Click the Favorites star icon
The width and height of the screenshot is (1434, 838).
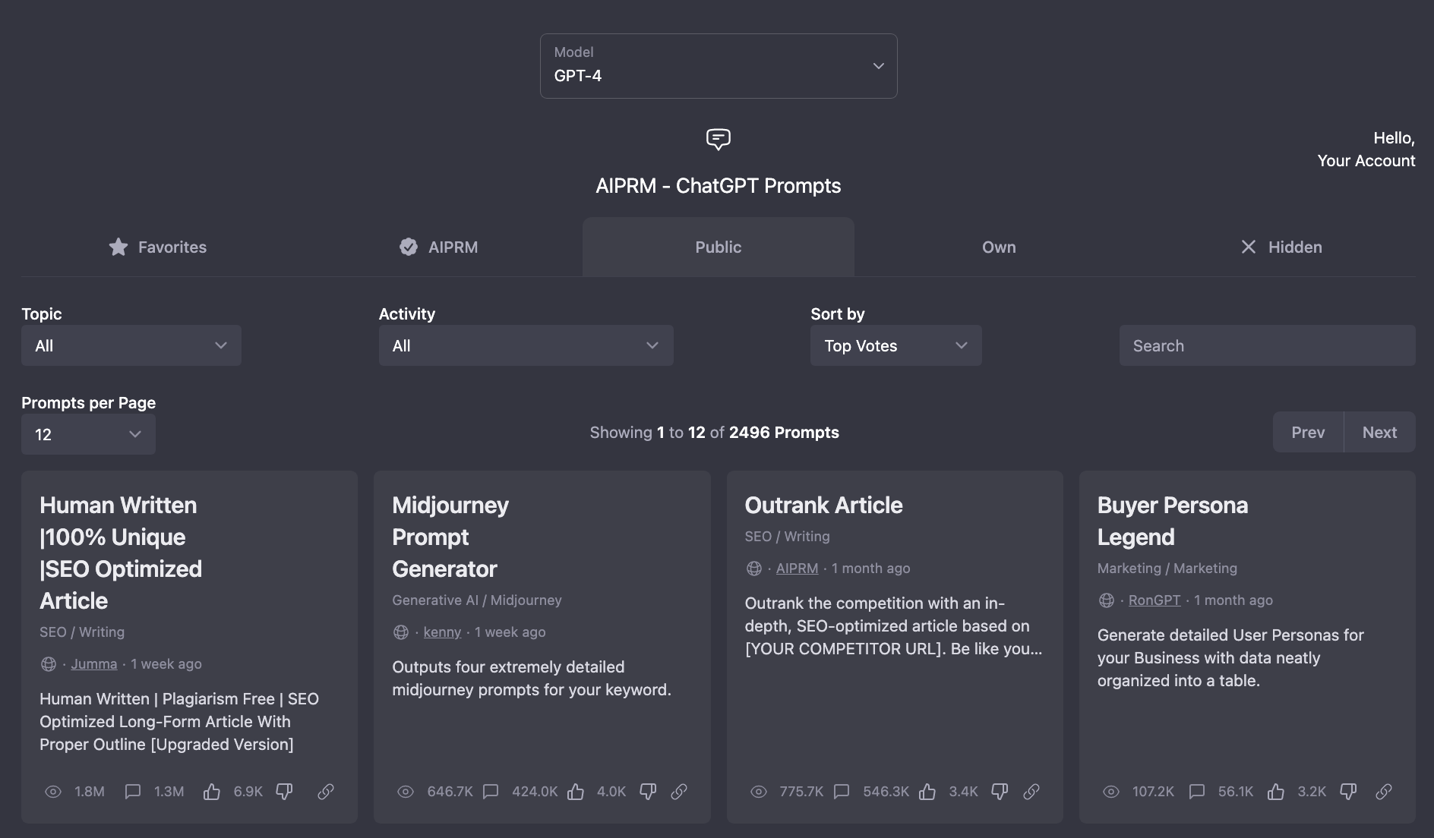pyautogui.click(x=118, y=247)
